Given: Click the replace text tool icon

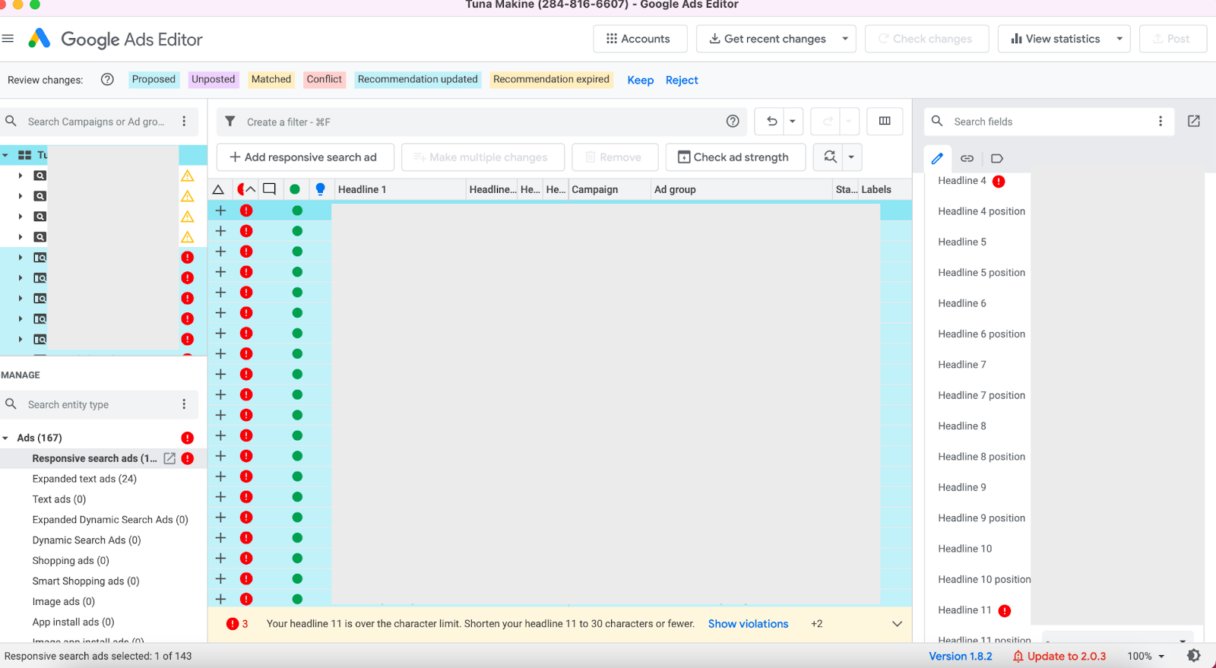Looking at the screenshot, I should coord(830,157).
